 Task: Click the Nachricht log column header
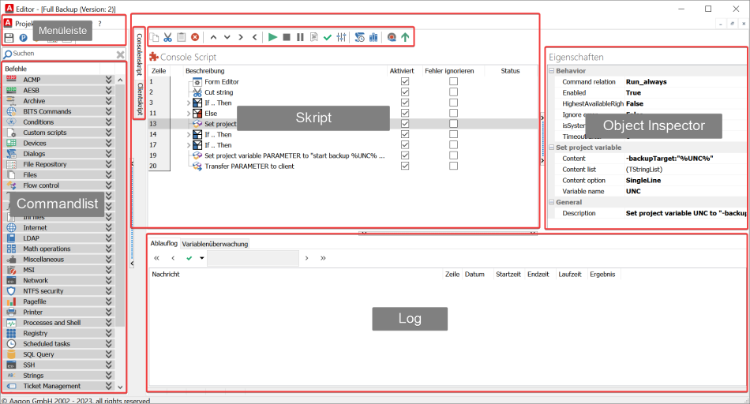pos(166,275)
